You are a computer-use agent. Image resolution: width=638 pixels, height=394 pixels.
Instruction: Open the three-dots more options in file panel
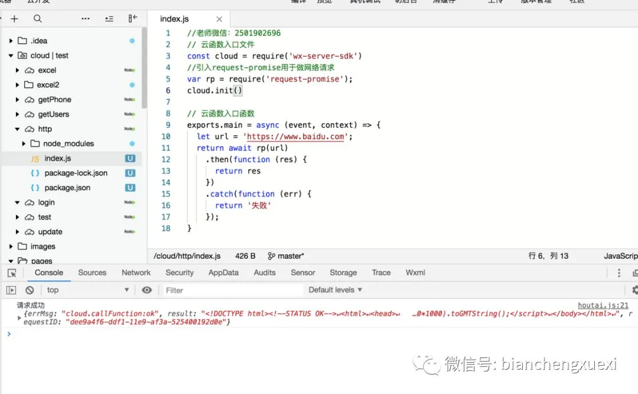[86, 19]
